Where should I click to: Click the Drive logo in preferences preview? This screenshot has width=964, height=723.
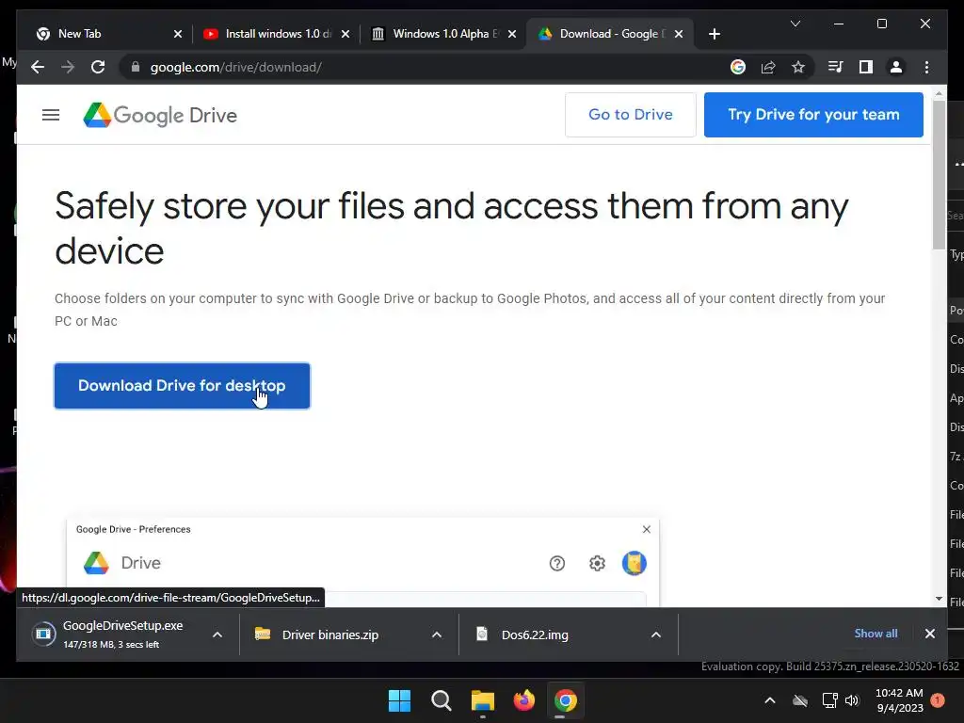tap(97, 563)
